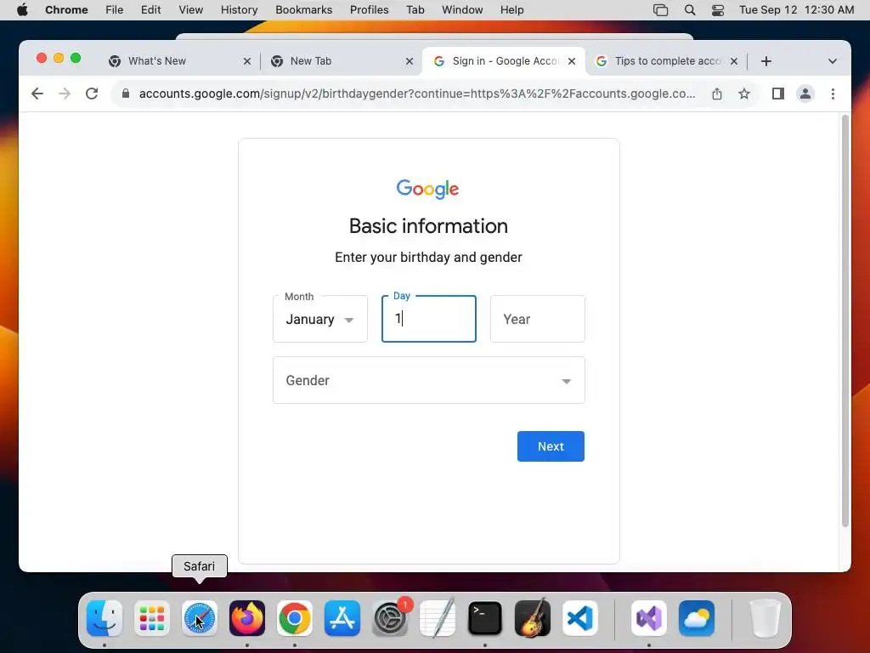Click the address bar URL

point(416,94)
